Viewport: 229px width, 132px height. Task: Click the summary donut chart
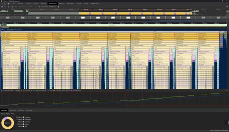[8, 123]
